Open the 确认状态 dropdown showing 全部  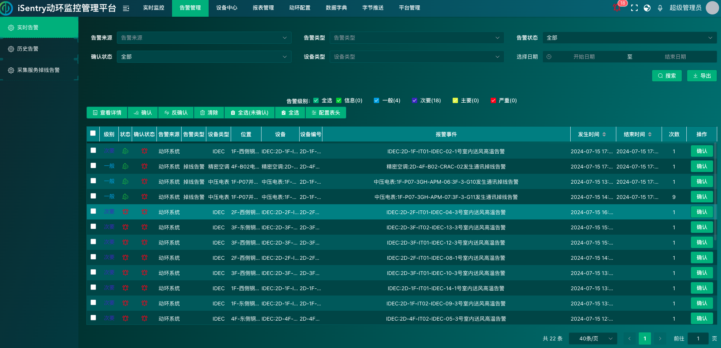click(x=204, y=57)
